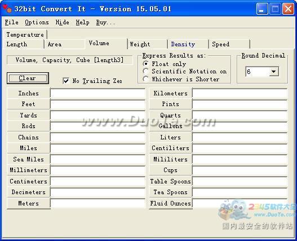Viewport: 297px width, 241px height.
Task: Focus the Meters input field
Action: click(98, 203)
